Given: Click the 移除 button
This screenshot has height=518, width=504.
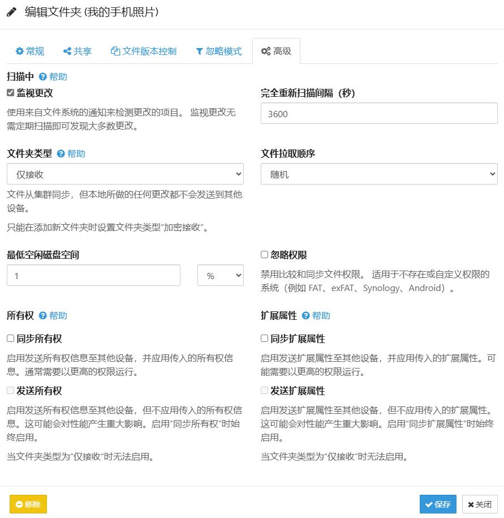Looking at the screenshot, I should (28, 504).
